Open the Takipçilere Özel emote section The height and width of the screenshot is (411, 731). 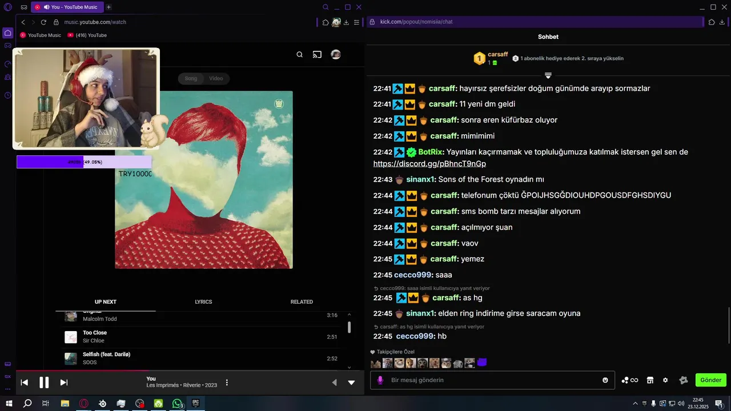click(392, 352)
